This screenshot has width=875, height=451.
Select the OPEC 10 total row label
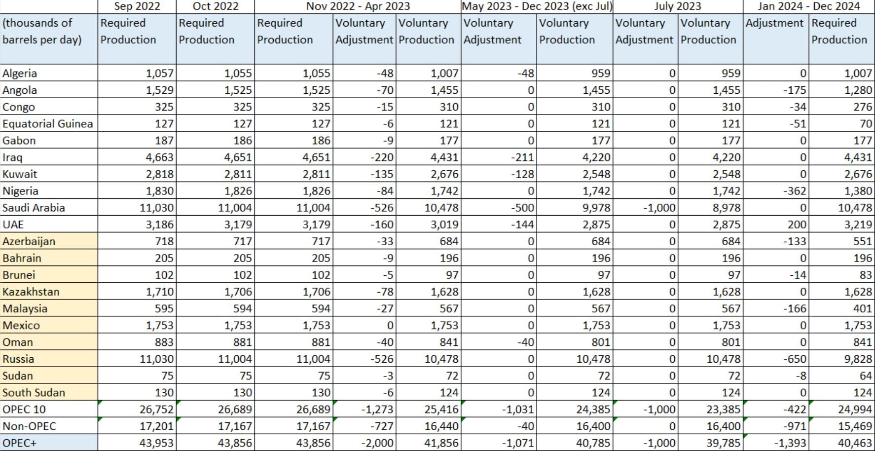(49, 409)
